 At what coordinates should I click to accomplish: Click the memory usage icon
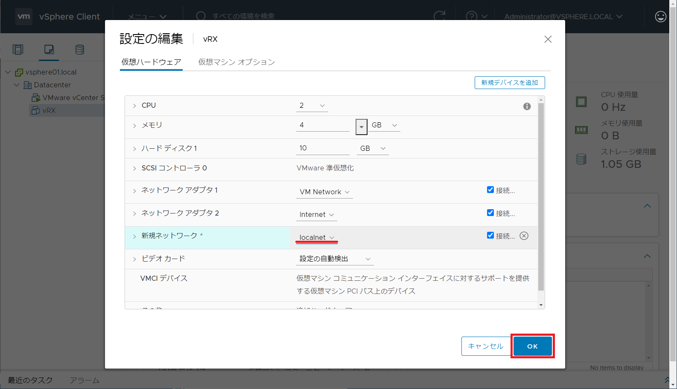pos(581,130)
